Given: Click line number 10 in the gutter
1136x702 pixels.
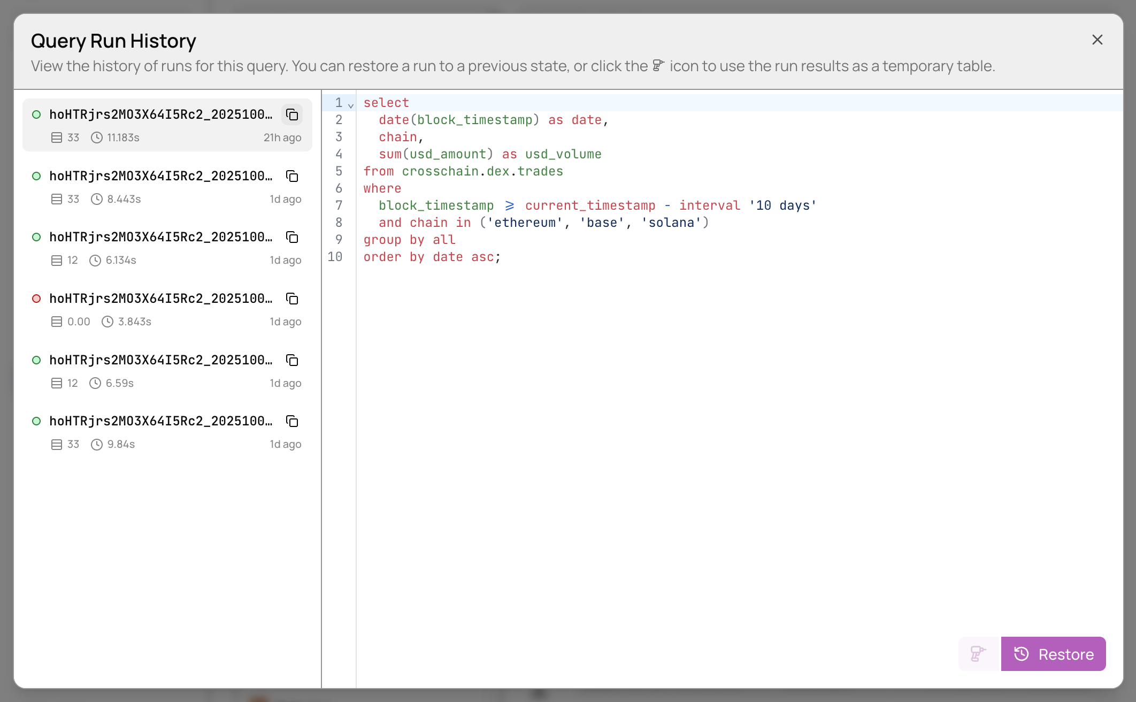Looking at the screenshot, I should pos(335,257).
